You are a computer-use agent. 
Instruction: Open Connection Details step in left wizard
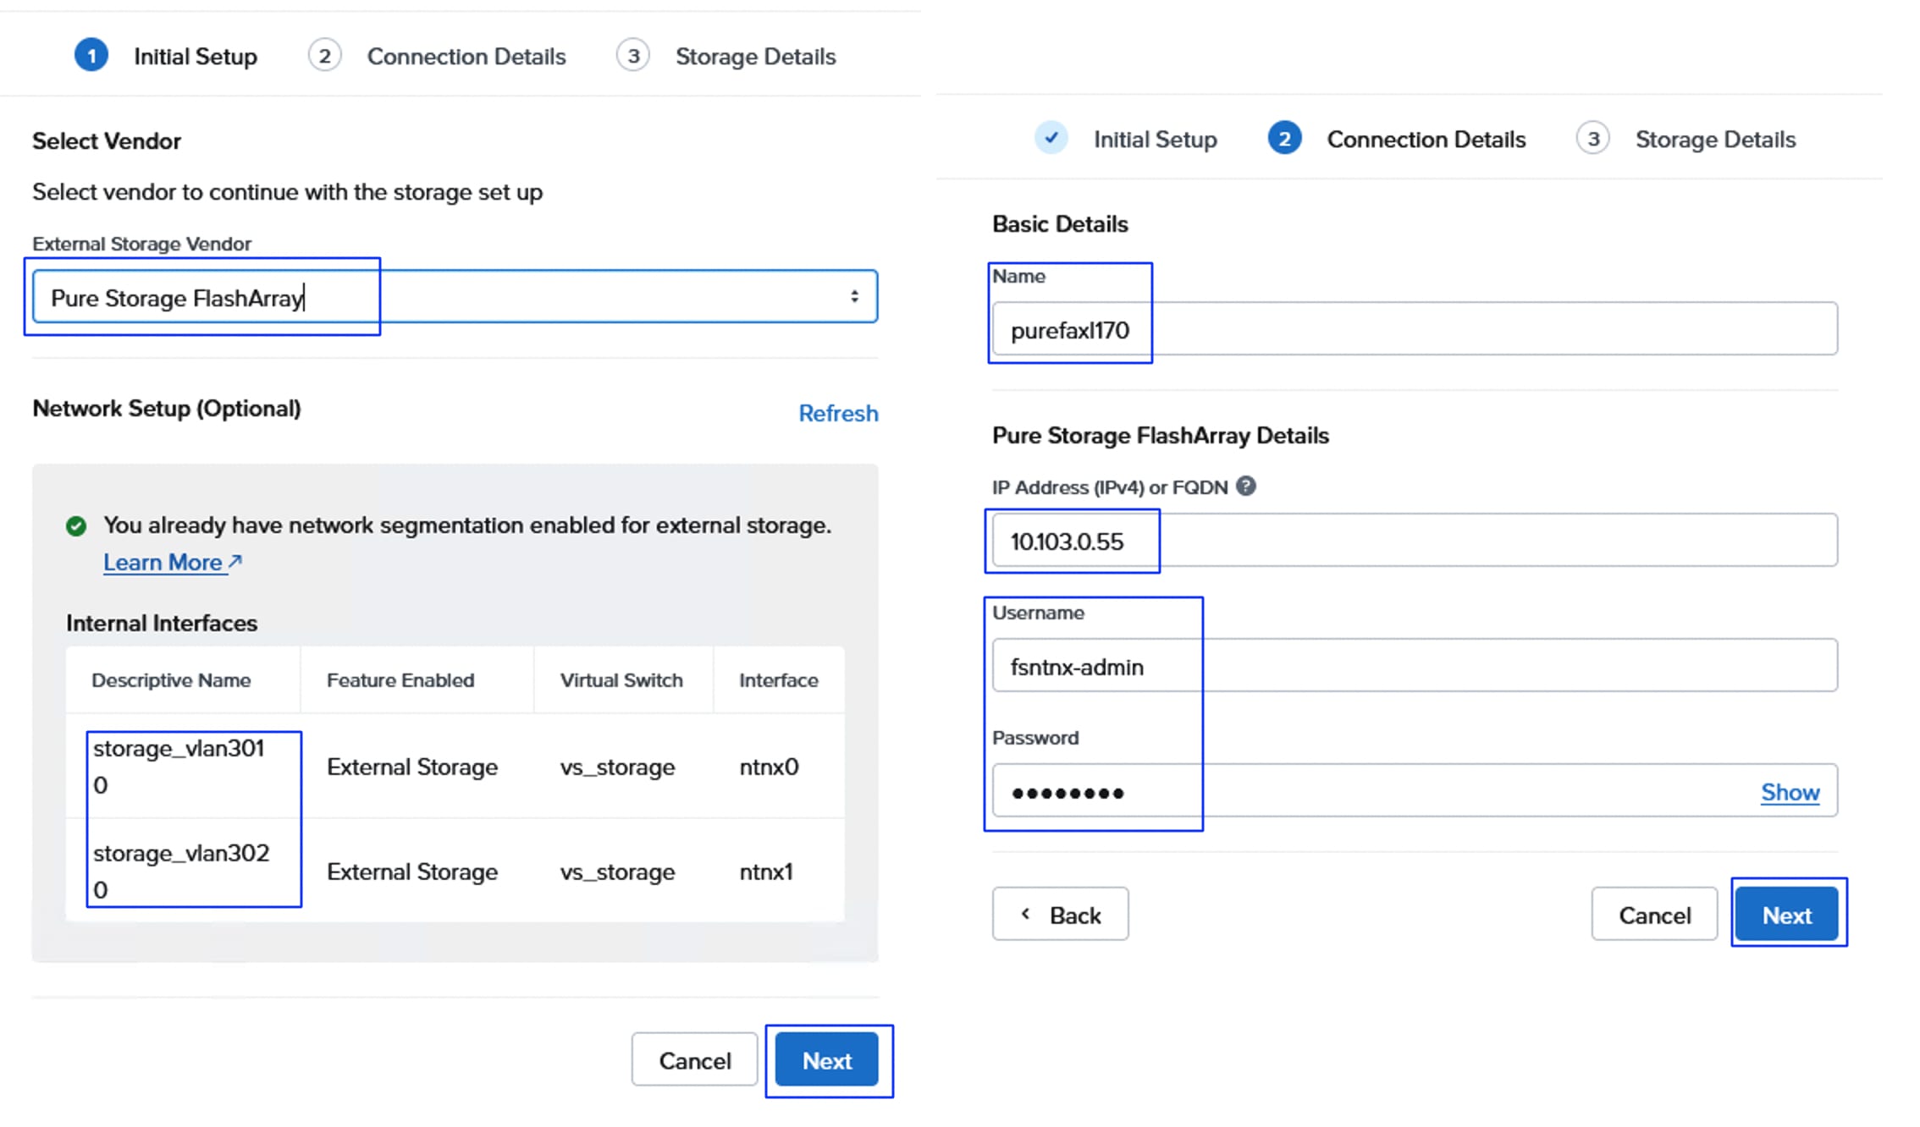click(466, 57)
